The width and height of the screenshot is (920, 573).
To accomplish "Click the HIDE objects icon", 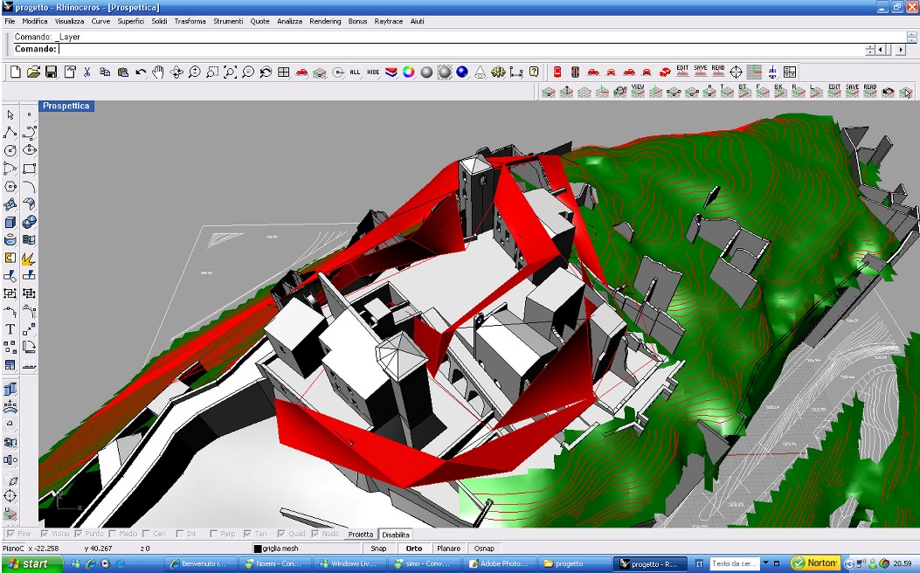I will (373, 72).
